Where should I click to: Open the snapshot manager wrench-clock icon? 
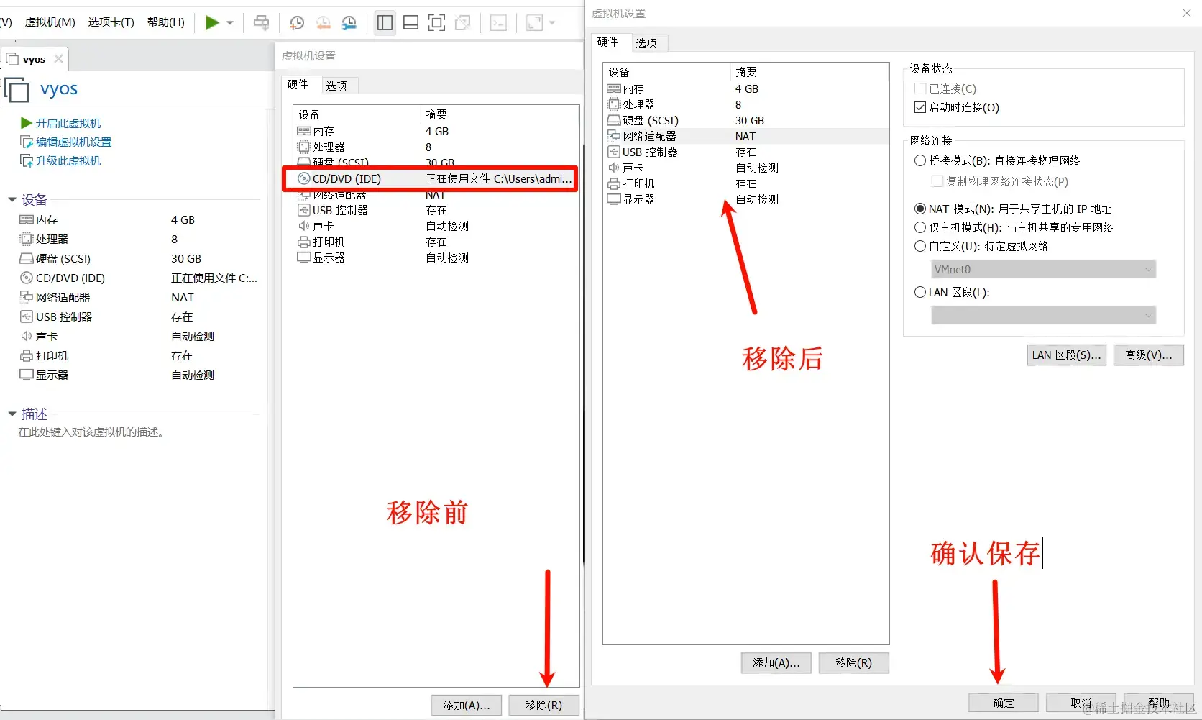(x=349, y=23)
